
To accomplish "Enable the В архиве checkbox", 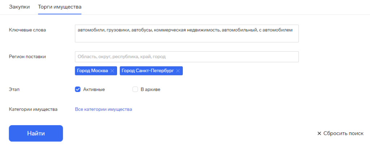I will (135, 89).
